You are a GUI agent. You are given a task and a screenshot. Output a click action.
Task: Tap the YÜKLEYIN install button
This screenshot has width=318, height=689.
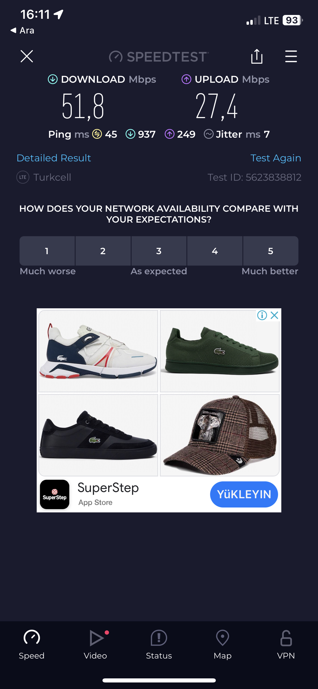[x=244, y=494]
